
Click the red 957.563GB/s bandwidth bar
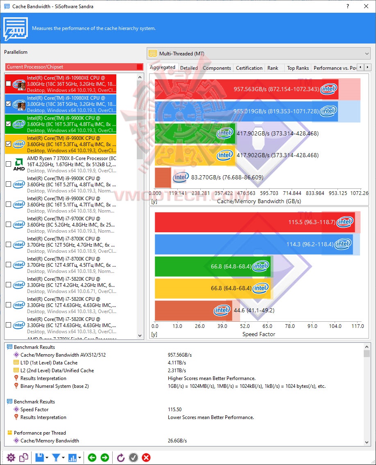(246, 89)
